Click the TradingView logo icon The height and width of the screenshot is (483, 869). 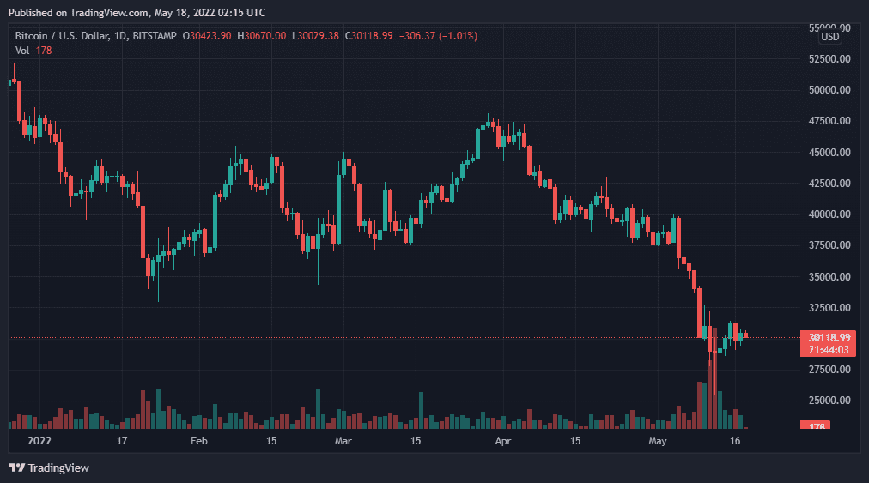tap(16, 468)
